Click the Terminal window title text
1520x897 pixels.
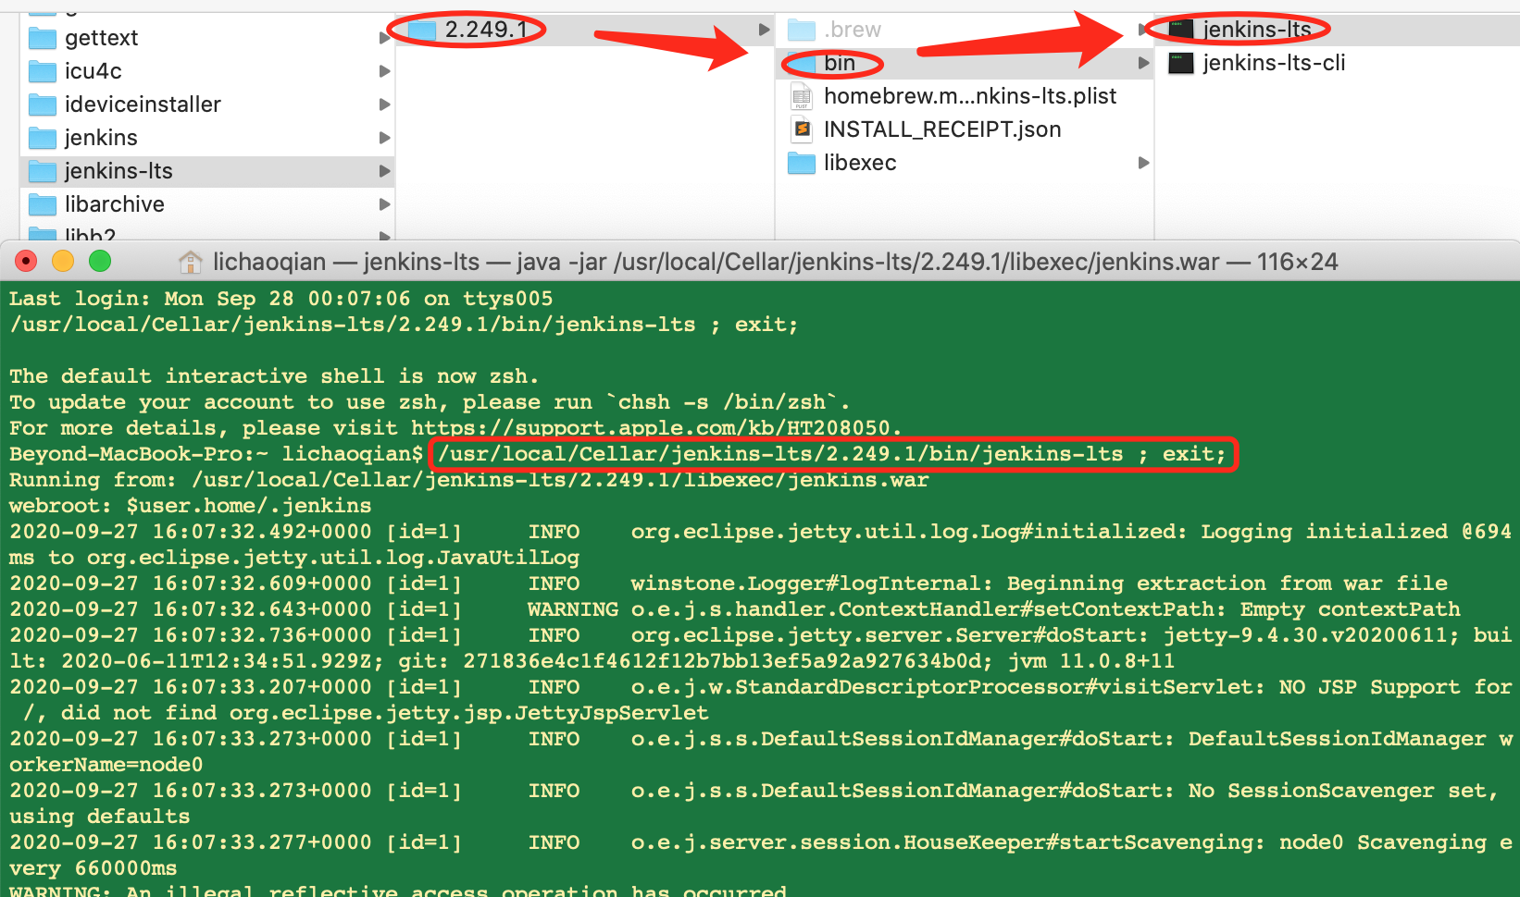(x=776, y=263)
